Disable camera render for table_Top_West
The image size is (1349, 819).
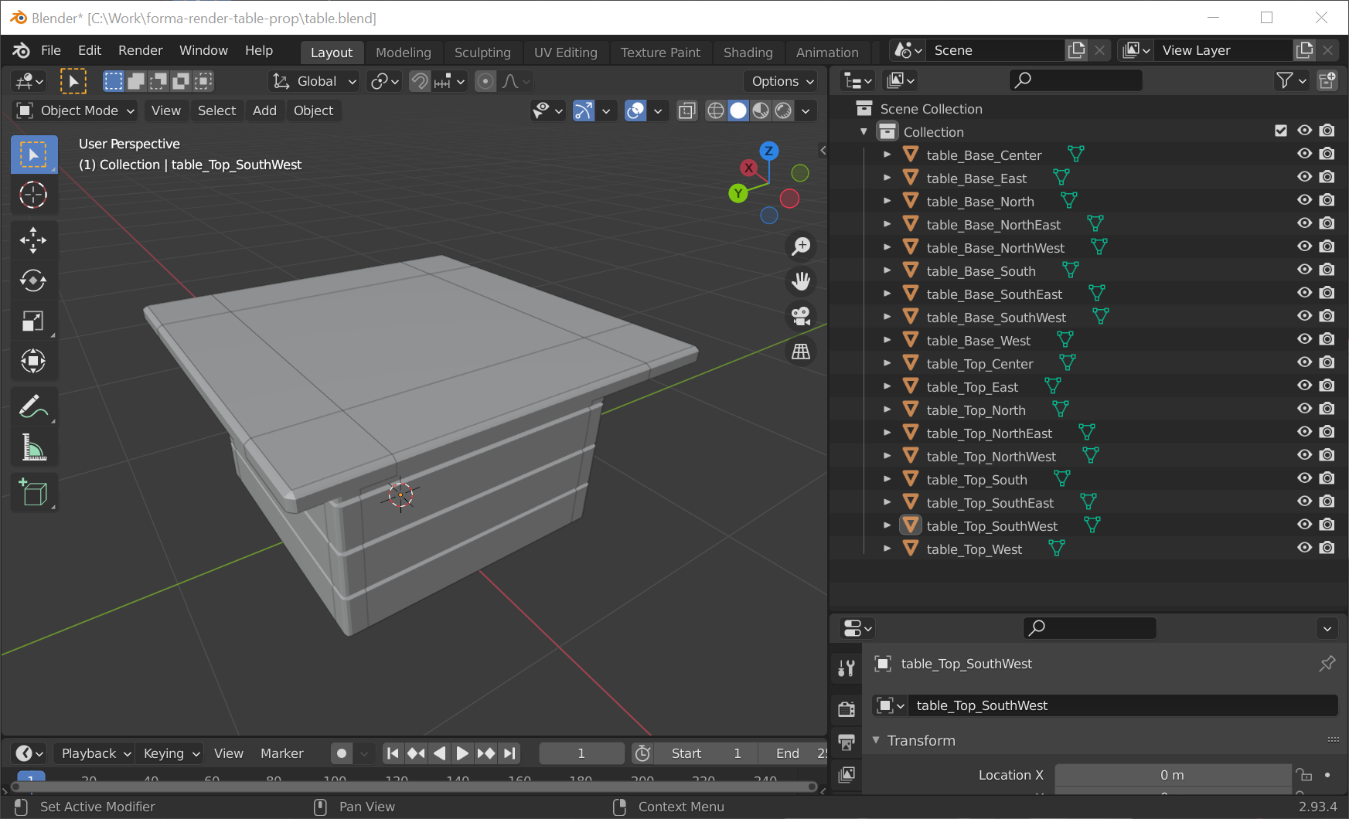click(x=1327, y=549)
